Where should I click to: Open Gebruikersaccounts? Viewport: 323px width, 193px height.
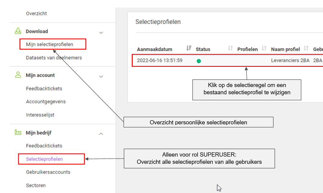(48, 172)
